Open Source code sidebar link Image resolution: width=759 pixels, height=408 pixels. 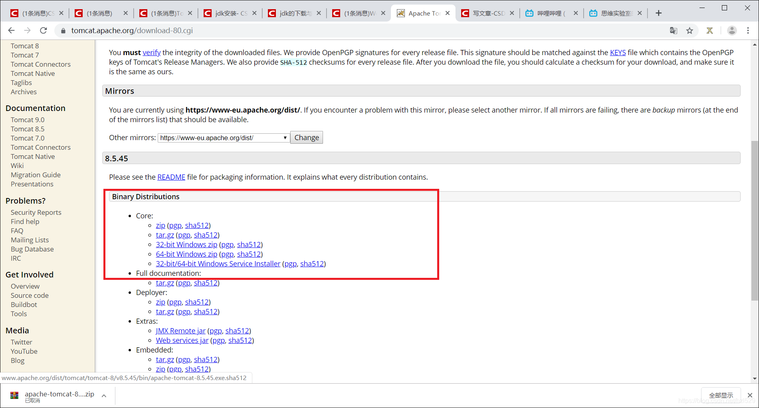click(30, 295)
